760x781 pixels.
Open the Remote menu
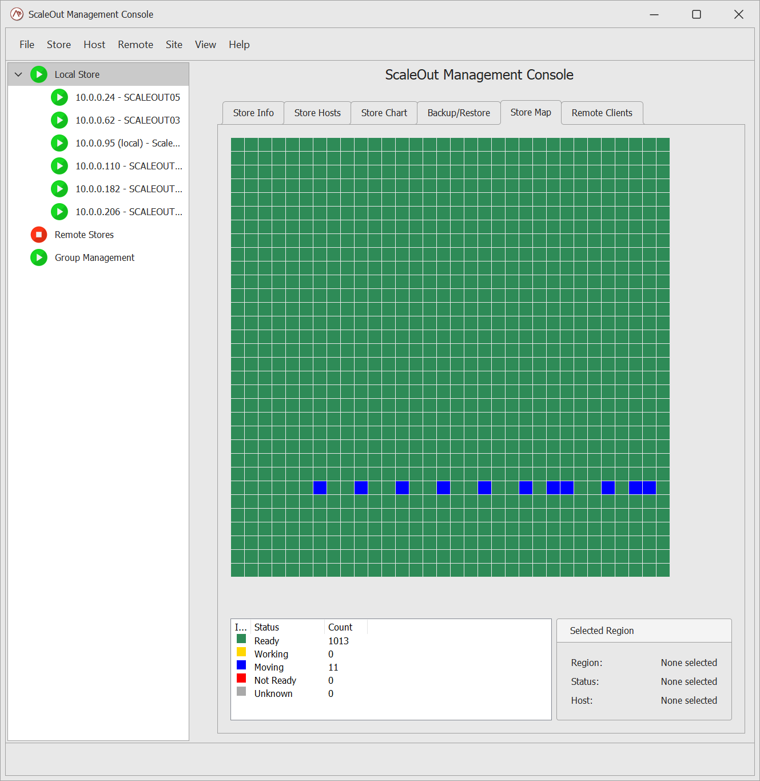pos(136,45)
